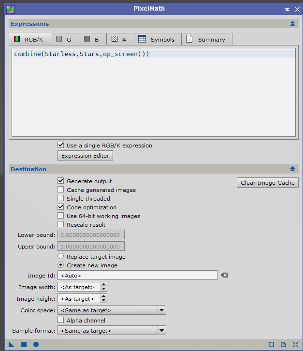
Task: Click Clear Image Cache button
Action: coord(268,183)
